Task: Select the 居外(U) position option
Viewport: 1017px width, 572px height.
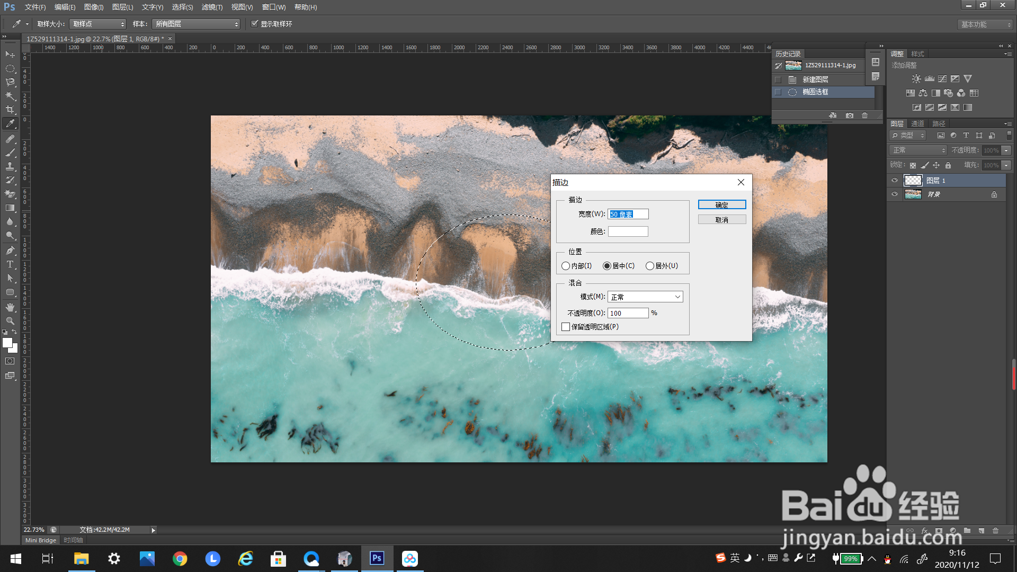Action: [x=650, y=266]
